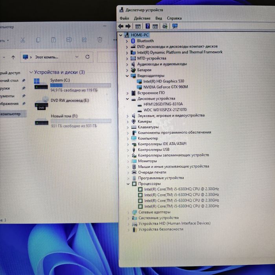The height and width of the screenshot is (275, 275).
Task: Collapse the Устройства и диски group
Action: tap(31, 72)
